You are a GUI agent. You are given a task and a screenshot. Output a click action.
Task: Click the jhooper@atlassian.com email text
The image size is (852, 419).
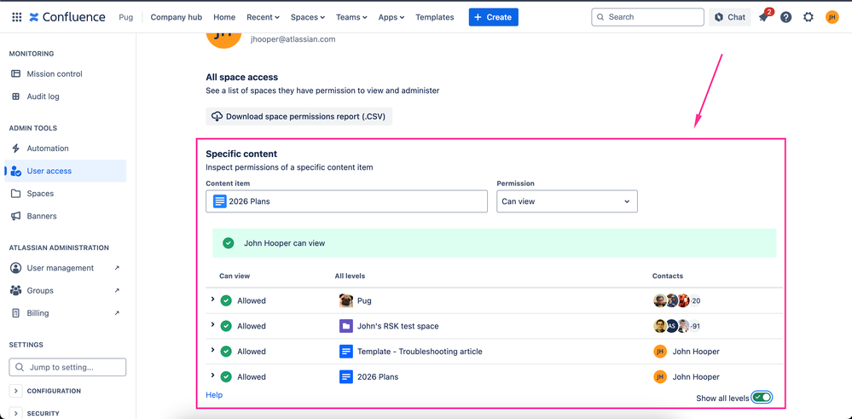(293, 39)
